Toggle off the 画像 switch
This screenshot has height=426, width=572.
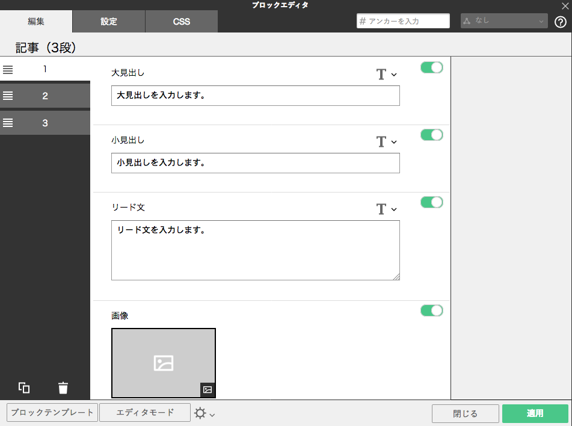coord(431,310)
